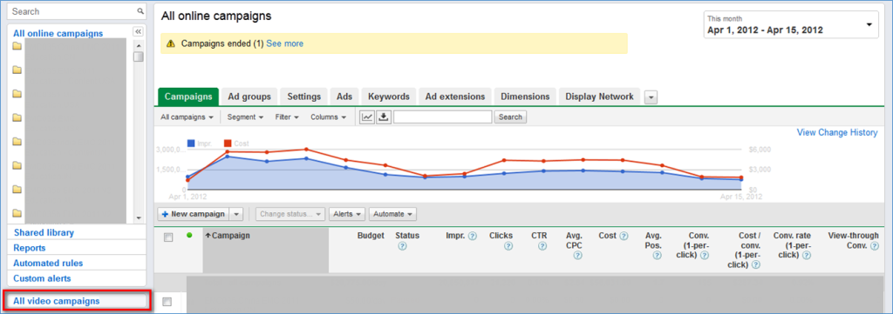The height and width of the screenshot is (314, 893).
Task: Click the help icon beside Cost column
Action: [x=624, y=236]
